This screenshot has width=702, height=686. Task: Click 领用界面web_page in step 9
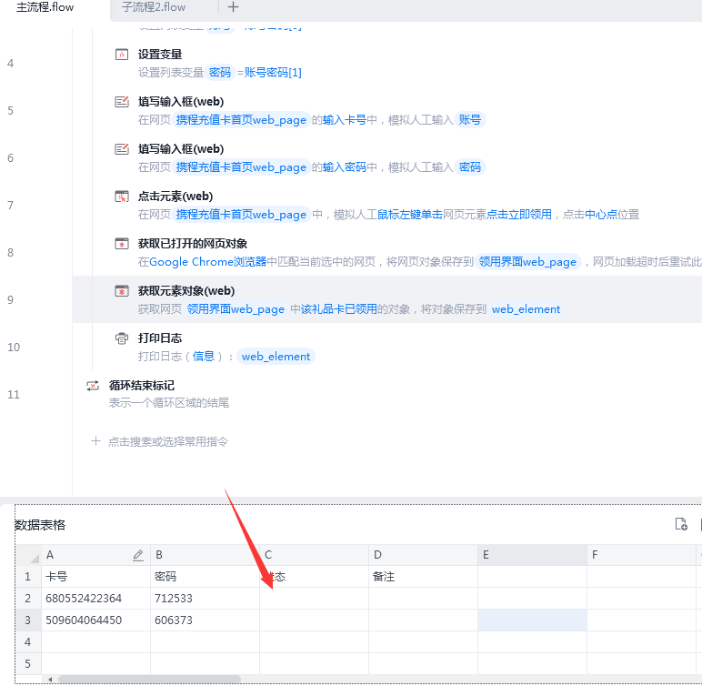click(x=236, y=309)
